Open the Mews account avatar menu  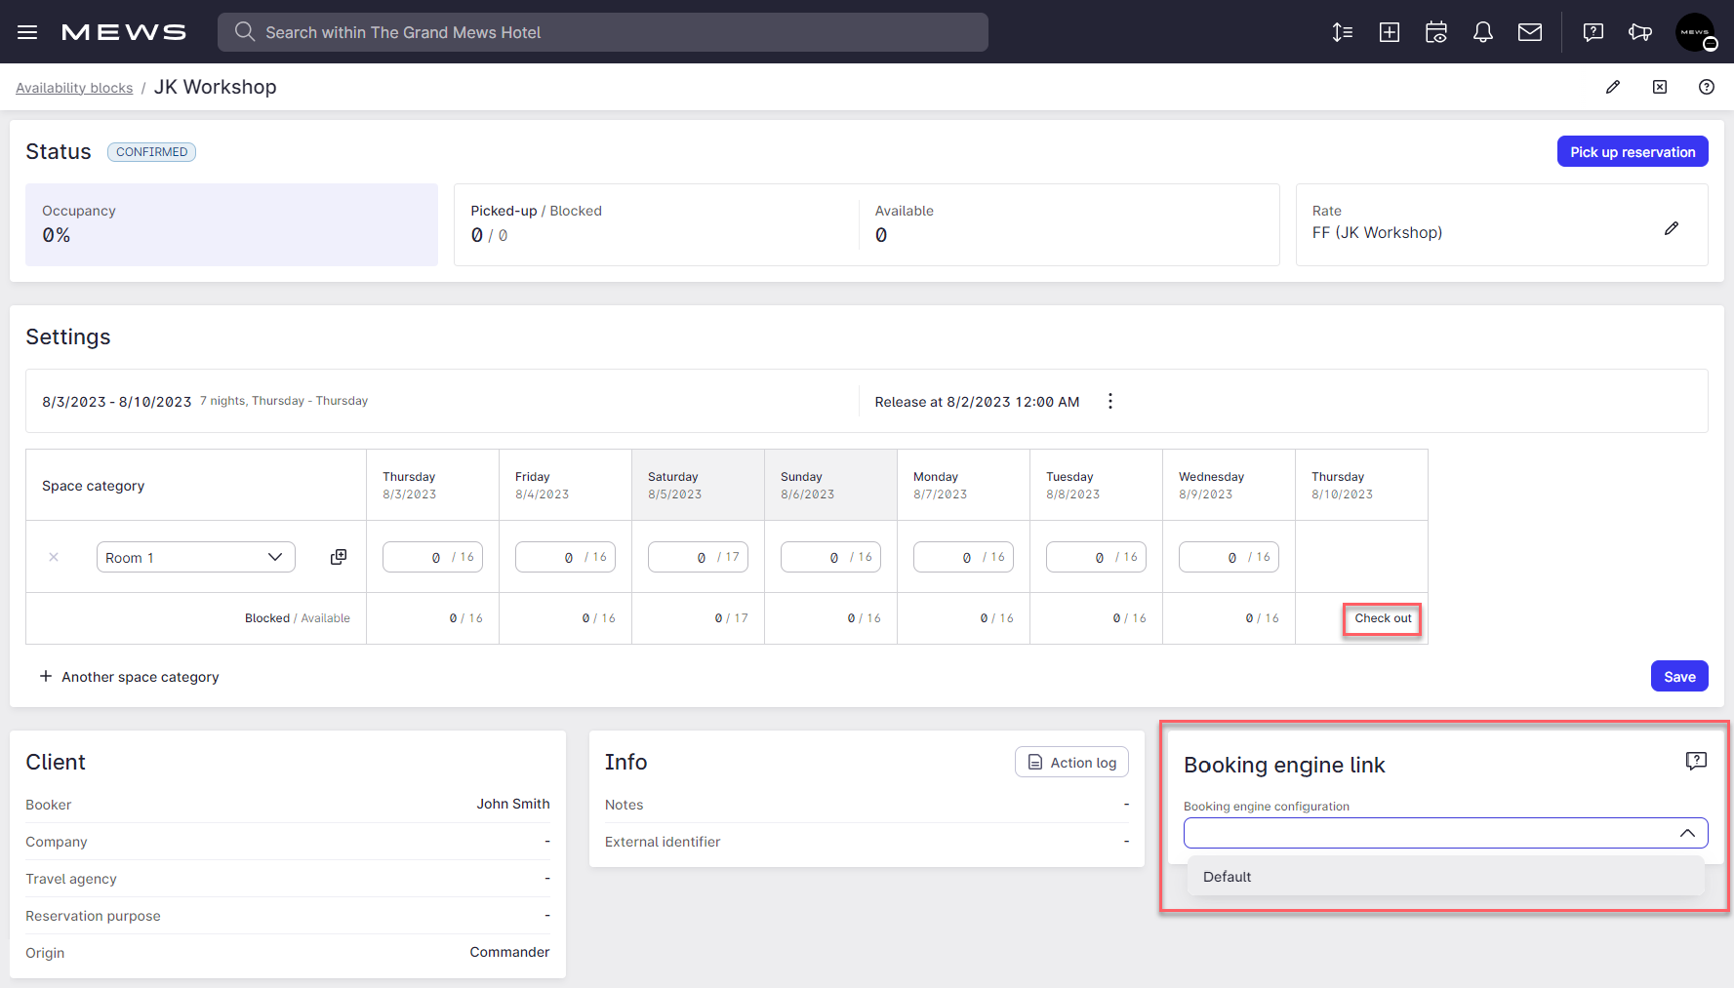coord(1696,31)
